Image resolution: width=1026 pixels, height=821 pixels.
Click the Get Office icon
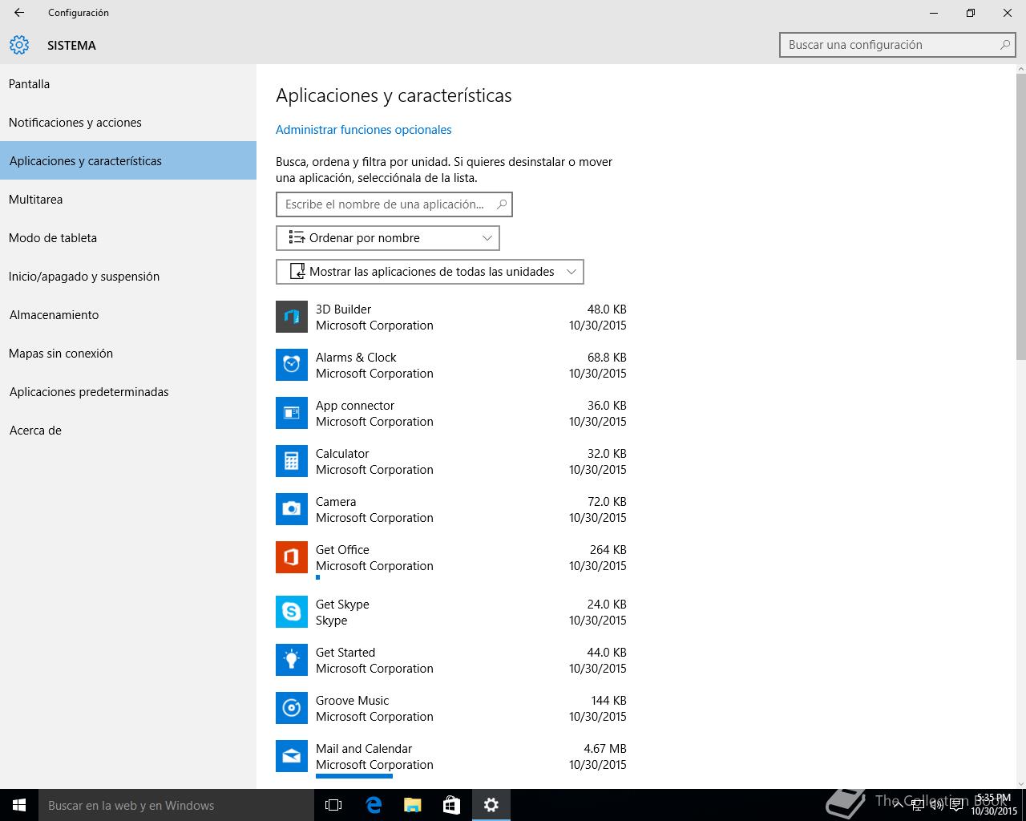tap(292, 557)
